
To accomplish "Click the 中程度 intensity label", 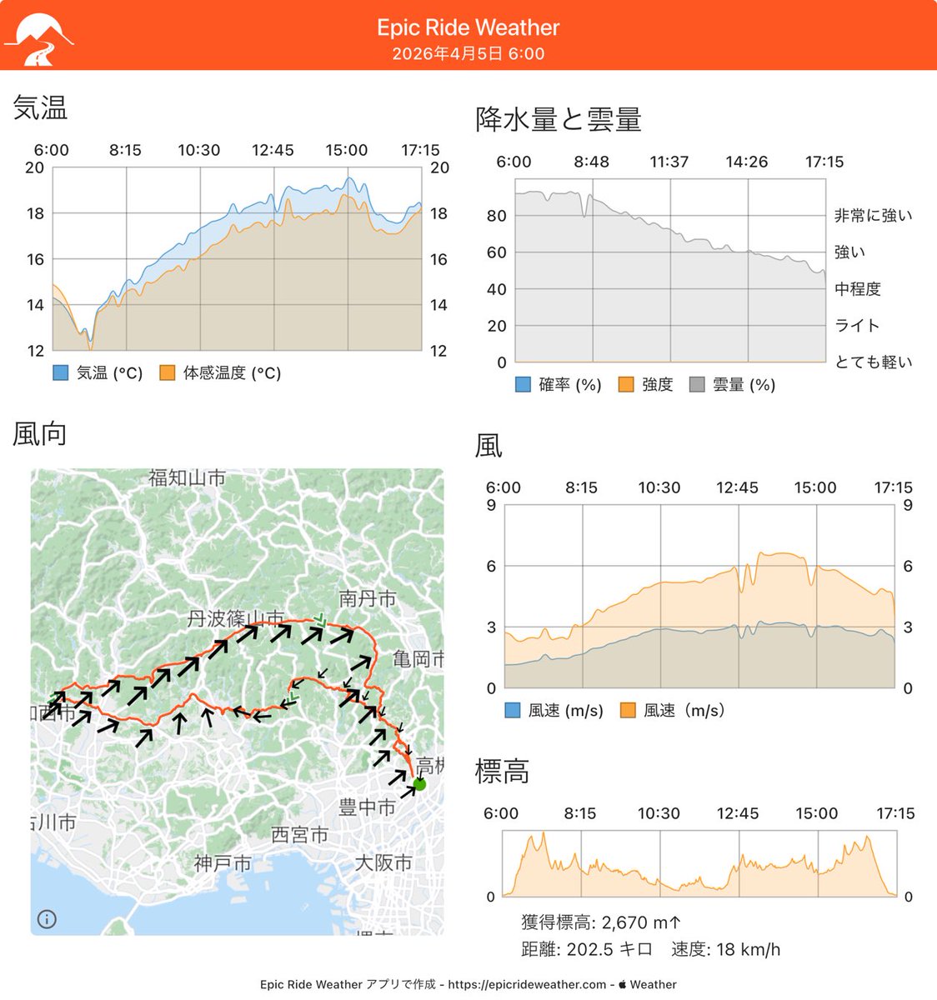I will point(858,289).
